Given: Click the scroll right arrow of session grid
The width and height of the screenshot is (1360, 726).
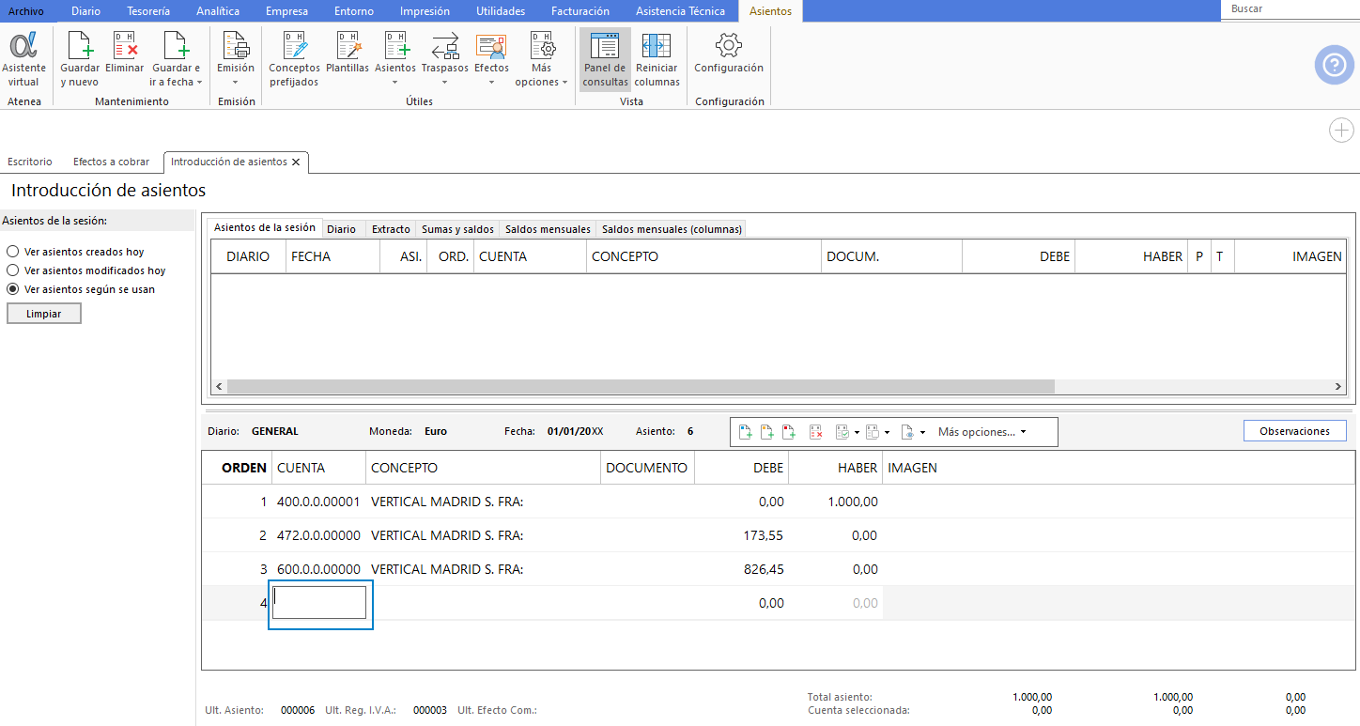Looking at the screenshot, I should tap(1338, 387).
